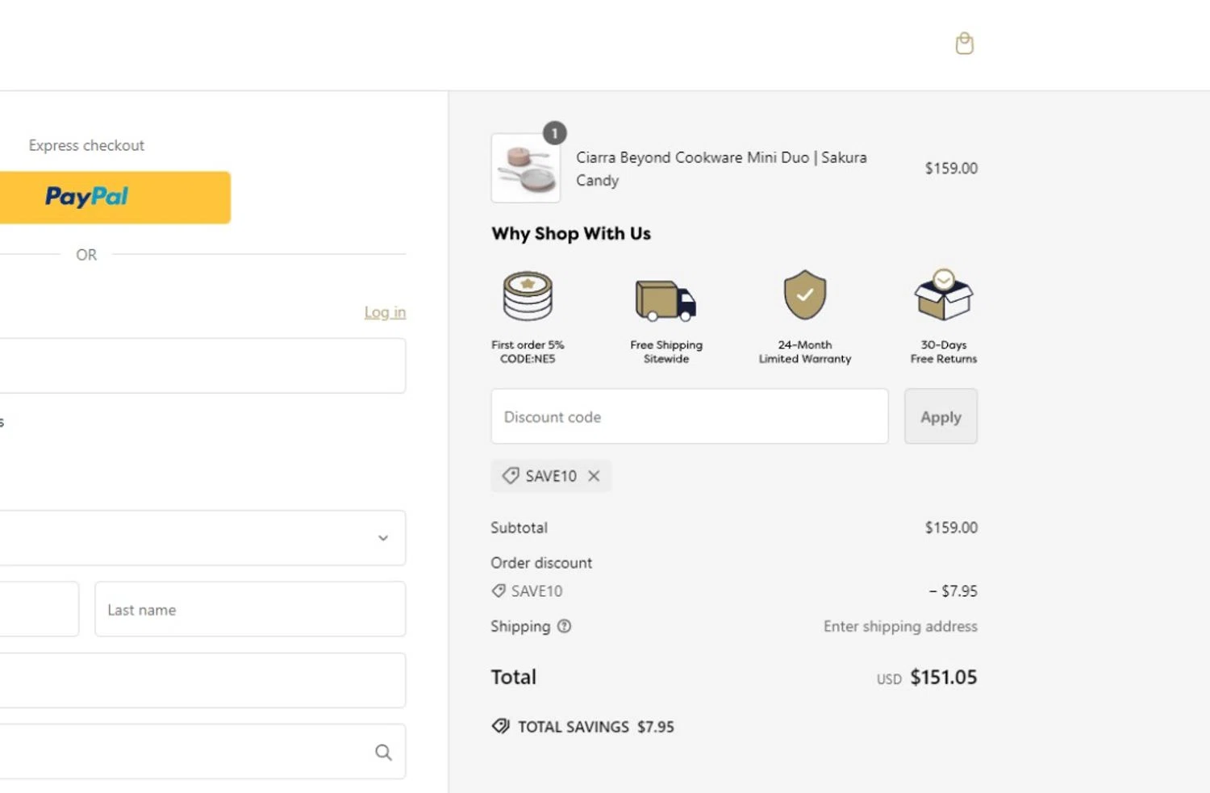Open the Ciarra cookware product thumbnail
Screen dimensions: 1210x793
pyautogui.click(x=526, y=168)
